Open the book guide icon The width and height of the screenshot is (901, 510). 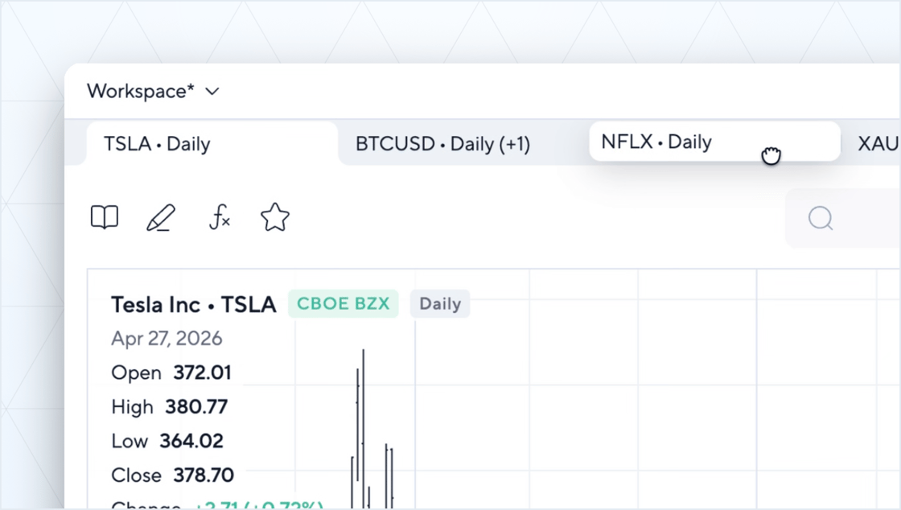point(105,218)
